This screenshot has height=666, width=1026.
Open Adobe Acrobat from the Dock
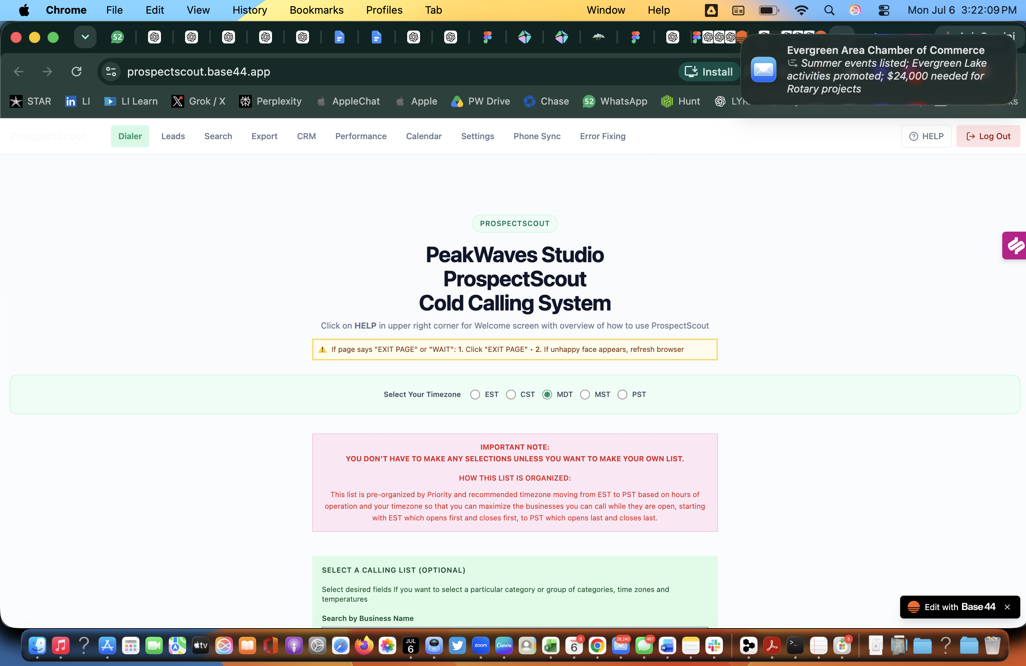pos(772,645)
